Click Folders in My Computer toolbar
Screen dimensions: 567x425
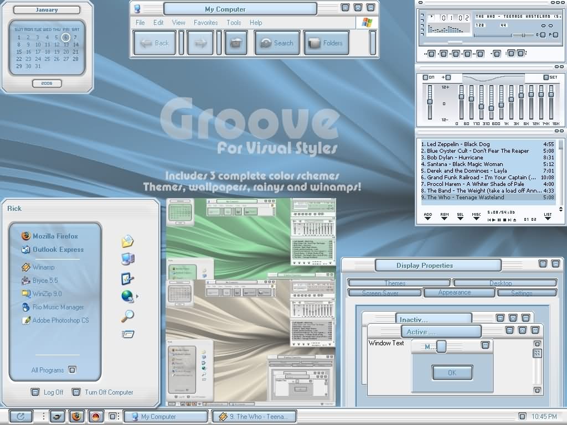click(x=327, y=43)
